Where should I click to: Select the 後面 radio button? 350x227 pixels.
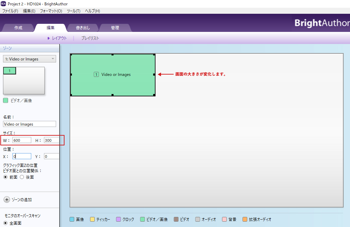coord(22,177)
